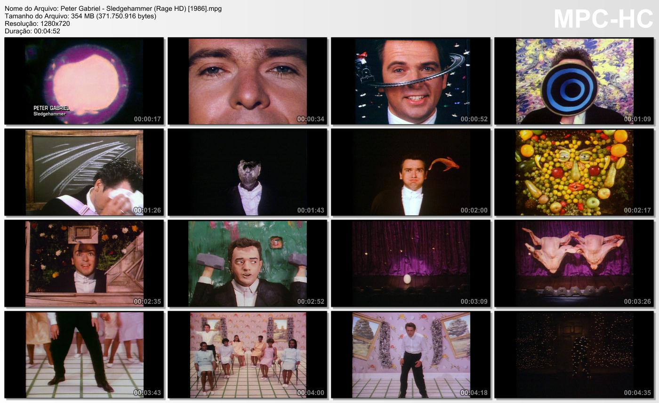Click the 'PETER GABRIEL' caption in first thumbnail

[x=51, y=108]
